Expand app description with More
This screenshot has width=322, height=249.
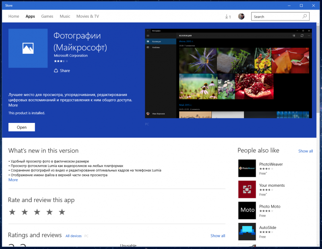pos(13,105)
